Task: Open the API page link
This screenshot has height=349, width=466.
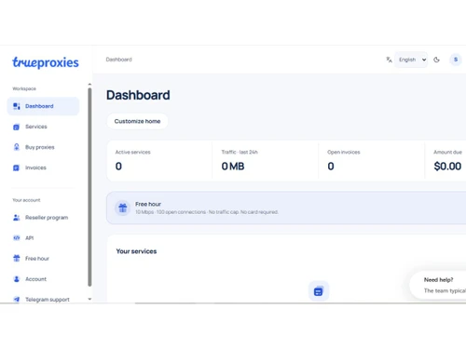Action: click(43, 238)
